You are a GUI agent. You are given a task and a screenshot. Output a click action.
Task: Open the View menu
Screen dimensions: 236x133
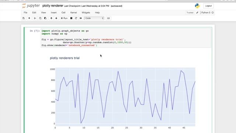click(x=44, y=13)
